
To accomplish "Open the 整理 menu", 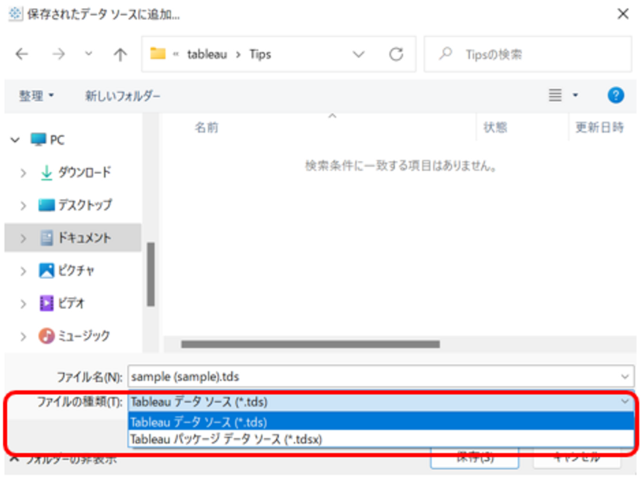I will pos(36,96).
